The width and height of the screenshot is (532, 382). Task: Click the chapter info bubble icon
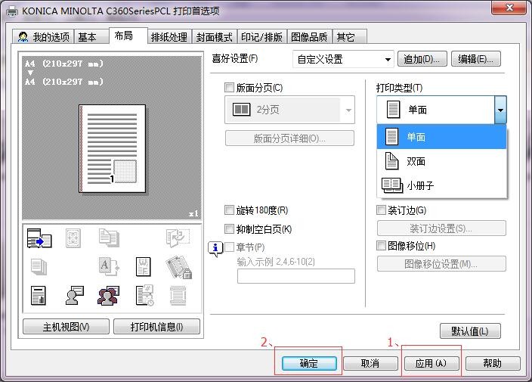click(215, 248)
